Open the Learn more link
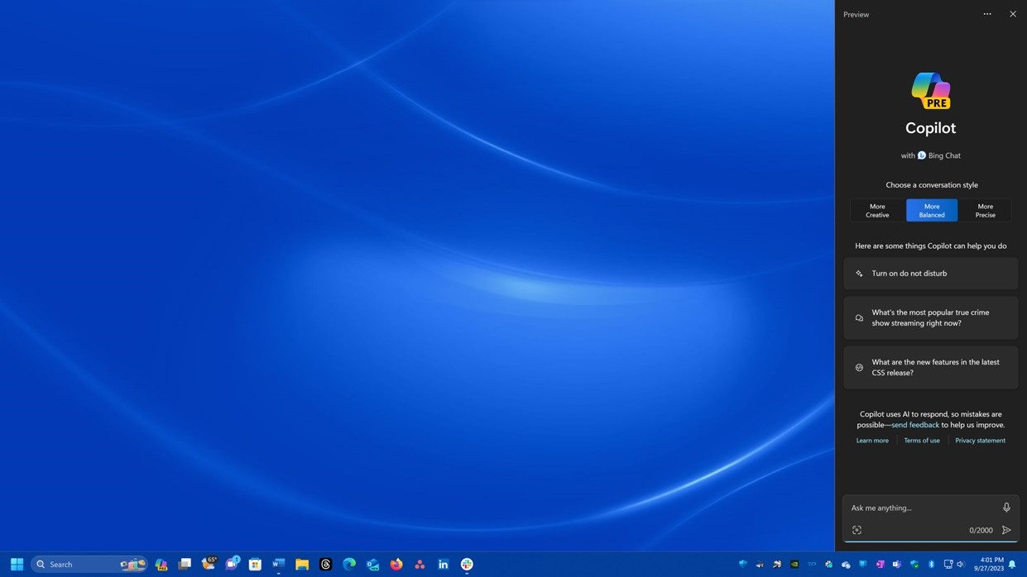Viewport: 1027px width, 577px height. click(872, 441)
